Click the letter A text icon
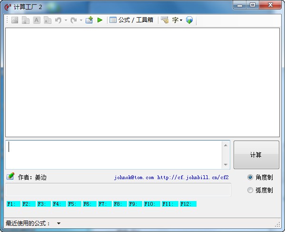 point(37,20)
